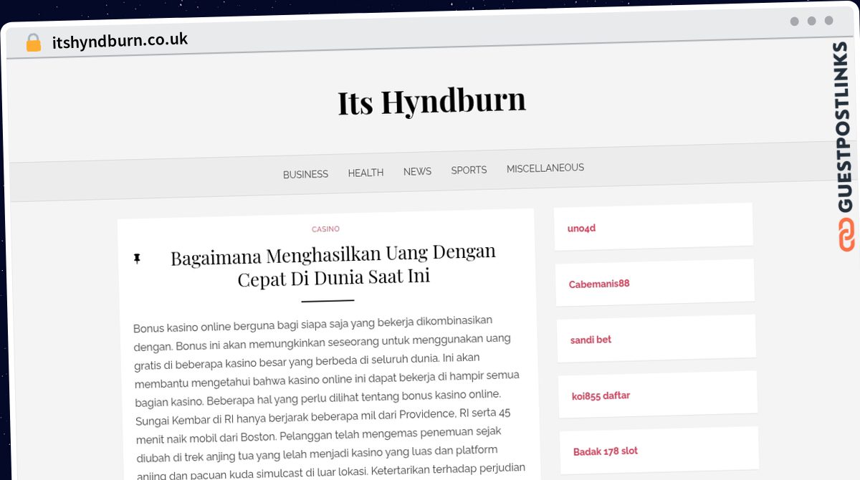Click the itshyndburn.co.uk address text
860x480 pixels.
(120, 41)
